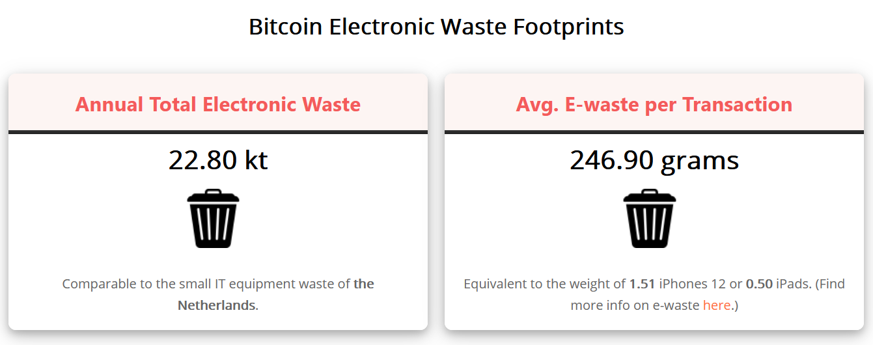Click the dark divider under the Avg. E-waste header
The height and width of the screenshot is (345, 873).
[654, 132]
